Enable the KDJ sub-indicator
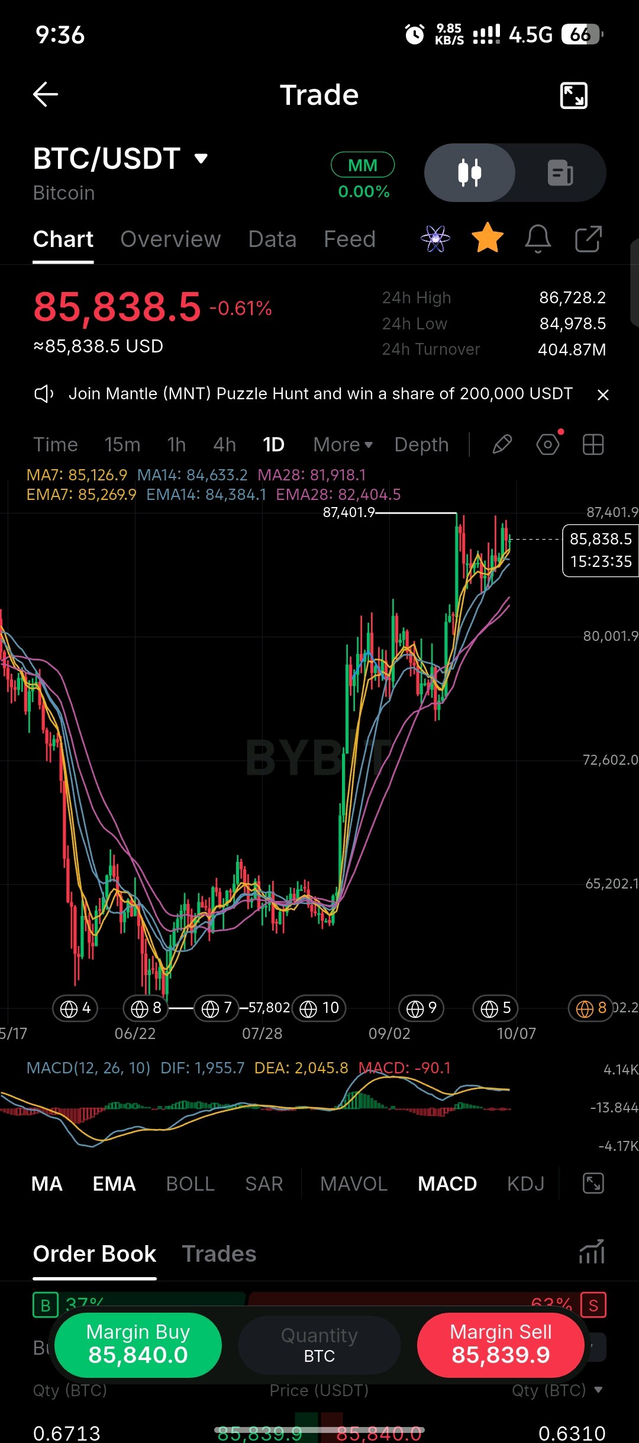 (526, 1184)
